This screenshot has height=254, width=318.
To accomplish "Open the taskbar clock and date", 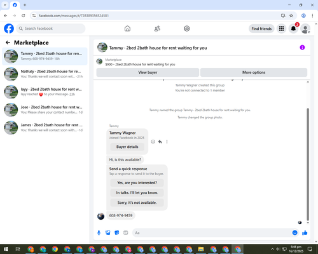I will [296, 249].
